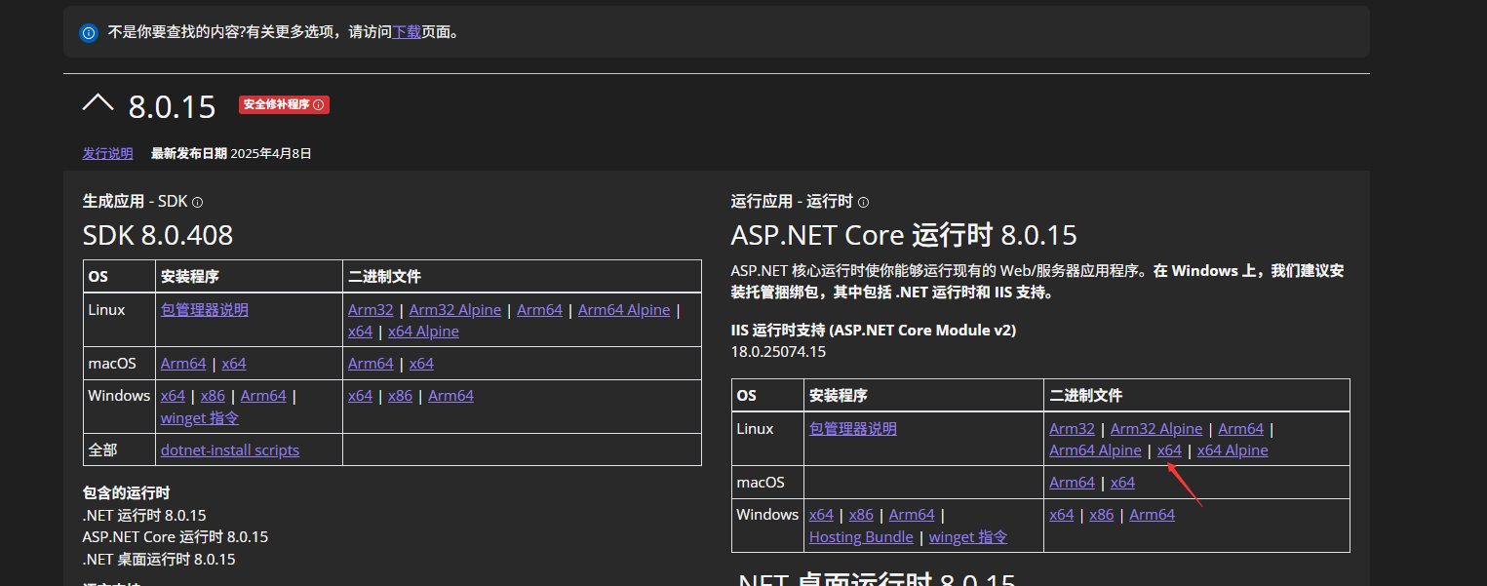
Task: Download ASP.NET Core Windows x64 binary
Action: coord(1061,514)
